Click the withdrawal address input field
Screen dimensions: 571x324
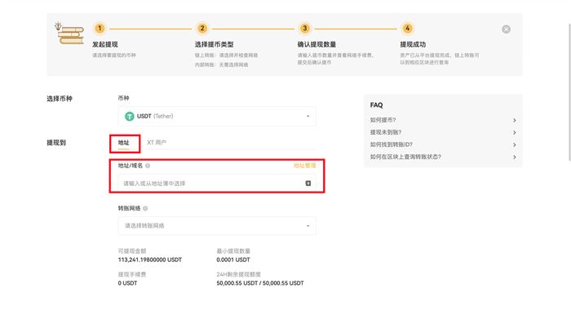pos(217,184)
